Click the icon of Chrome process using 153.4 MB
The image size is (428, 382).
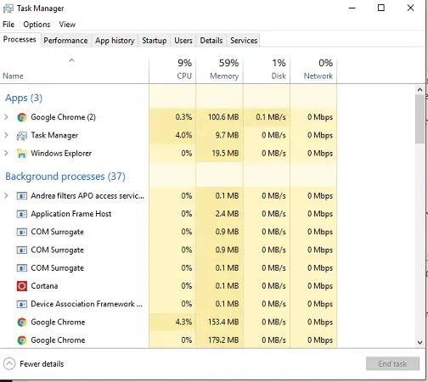pos(22,322)
